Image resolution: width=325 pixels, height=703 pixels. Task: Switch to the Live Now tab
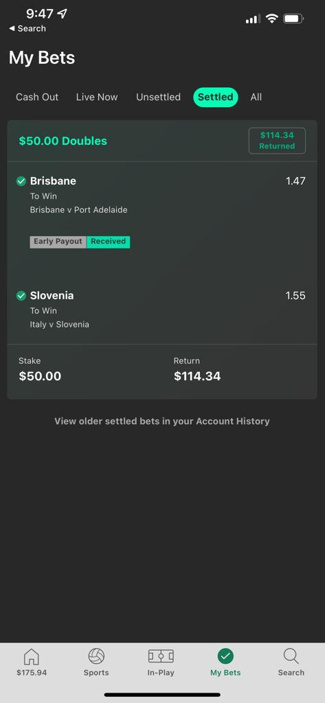click(97, 97)
